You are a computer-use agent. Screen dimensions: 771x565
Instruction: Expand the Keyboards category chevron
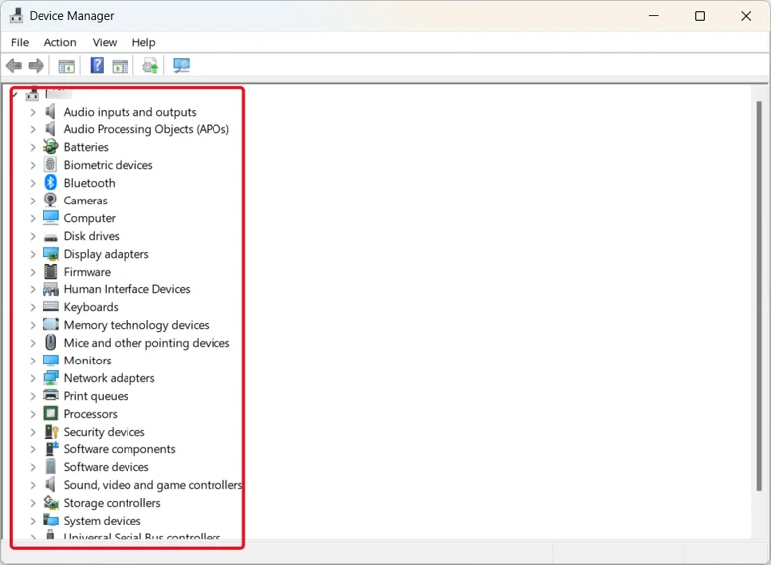pos(33,307)
